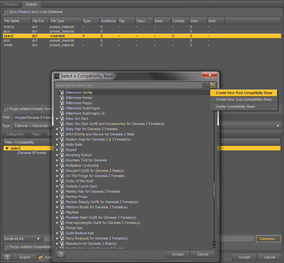
Task: Click the Moped compatibility icon
Action: pos(62,150)
